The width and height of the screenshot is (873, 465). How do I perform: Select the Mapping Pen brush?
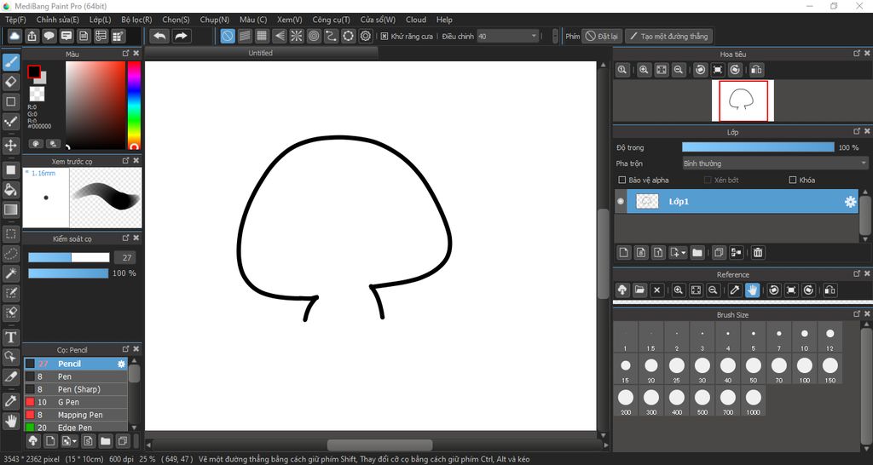coord(76,415)
